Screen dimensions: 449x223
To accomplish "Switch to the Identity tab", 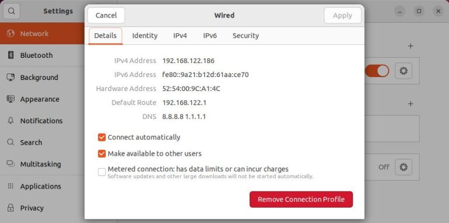I will [144, 36].
